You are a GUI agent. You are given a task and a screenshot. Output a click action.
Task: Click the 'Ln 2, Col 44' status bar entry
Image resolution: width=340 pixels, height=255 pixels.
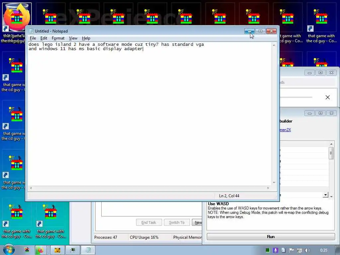tap(229, 196)
